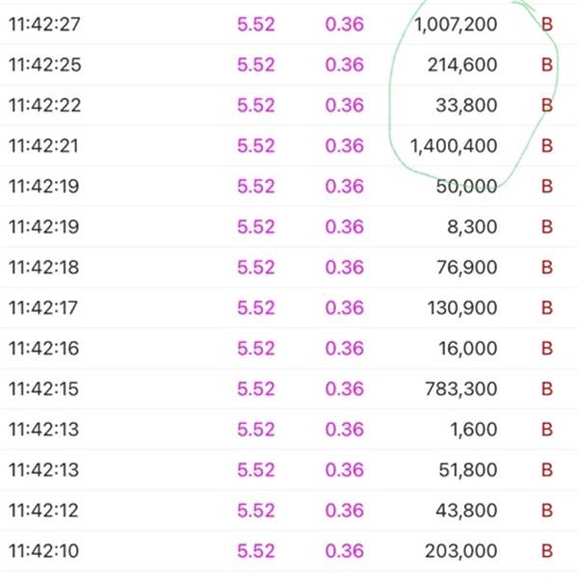Click the 50,000 volume entry
This screenshot has width=578, height=578.
click(x=466, y=187)
